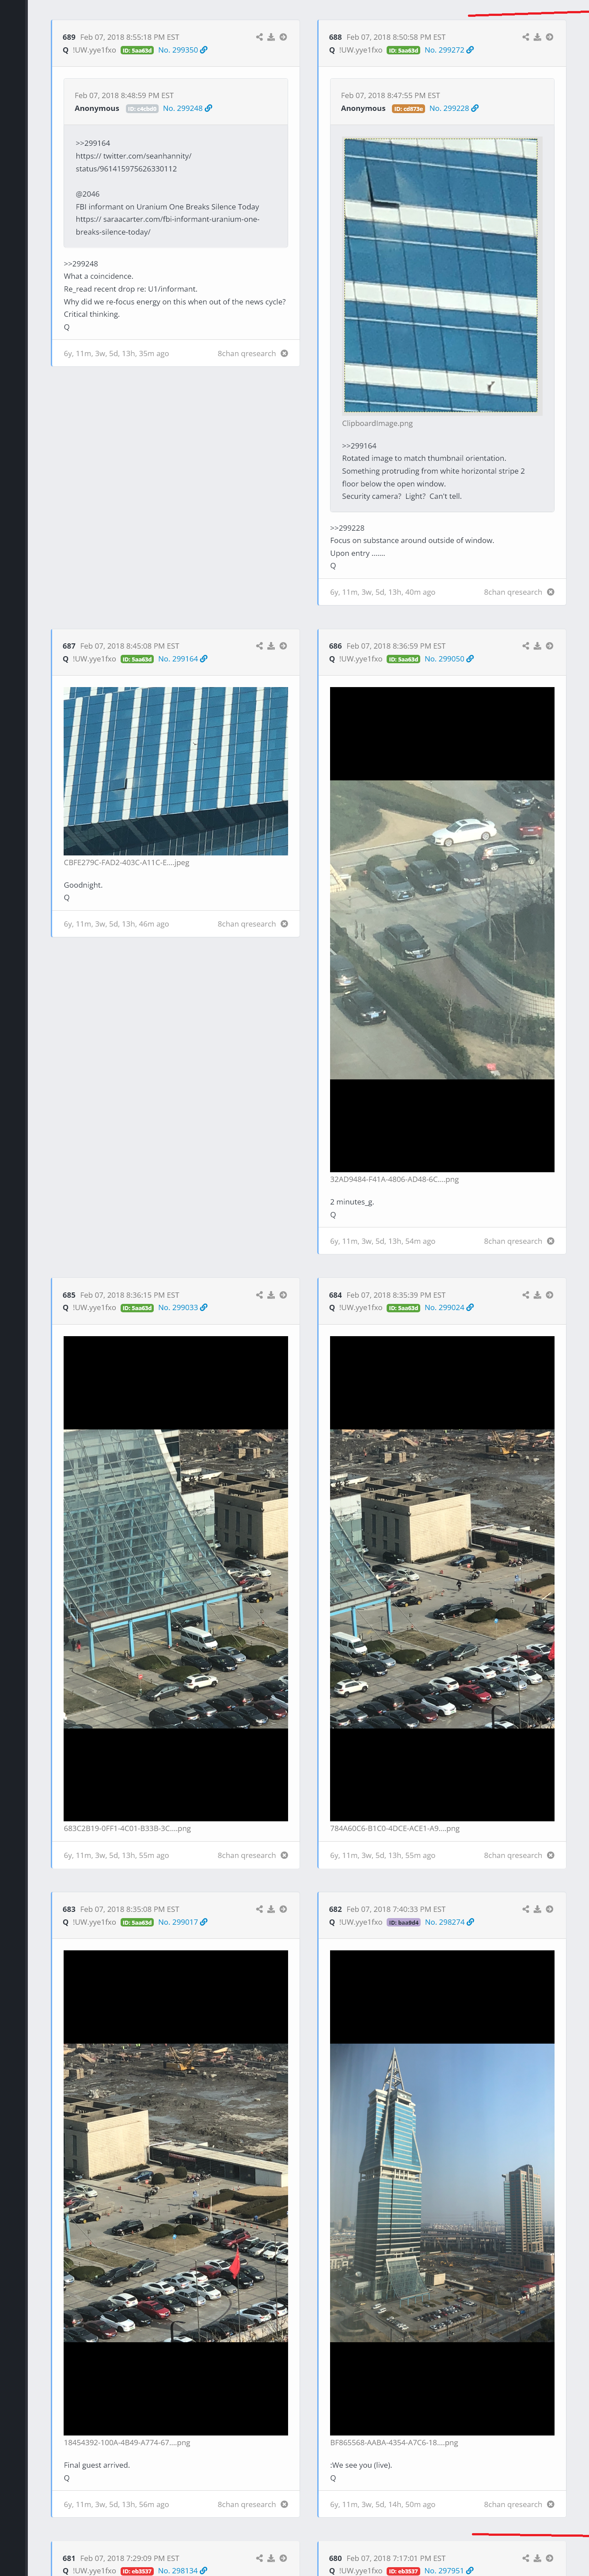
Task: Open the No. 299033 post link
Action: (x=182, y=1308)
